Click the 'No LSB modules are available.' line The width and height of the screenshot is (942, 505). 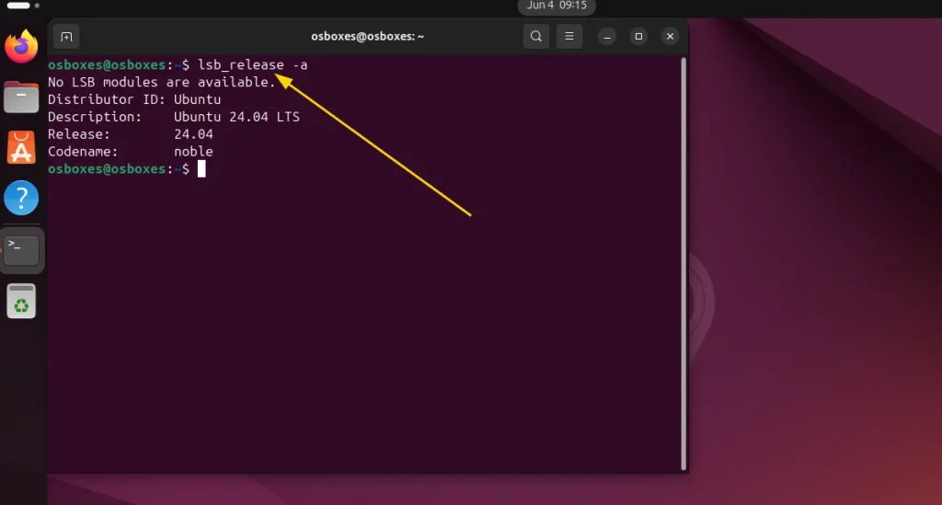click(x=162, y=82)
